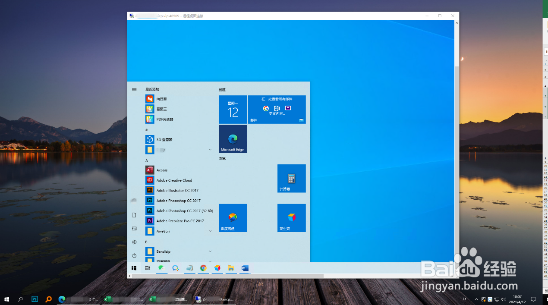The width and height of the screenshot is (548, 305).
Task: Open File Explorer on the remote taskbar
Action: click(x=231, y=268)
